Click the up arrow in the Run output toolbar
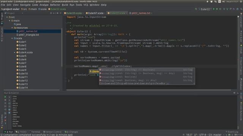 (x=9, y=97)
